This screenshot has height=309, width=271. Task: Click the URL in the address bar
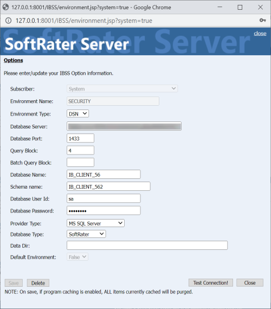click(84, 21)
